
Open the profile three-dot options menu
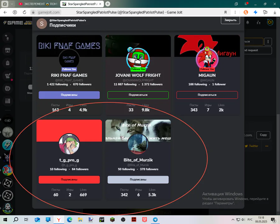click(x=268, y=42)
